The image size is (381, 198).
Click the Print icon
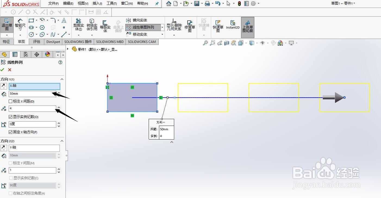(207, 4)
